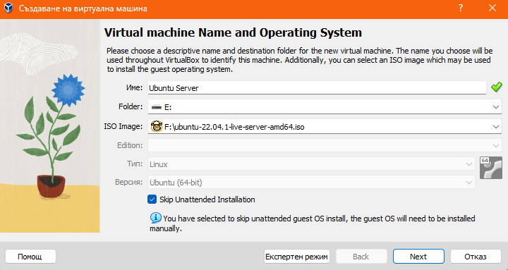Image resolution: width=508 pixels, height=270 pixels.
Task: Click the question mark help icon in title bar
Action: (460, 8)
